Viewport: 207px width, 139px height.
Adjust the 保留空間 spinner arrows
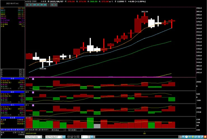pyautogui.click(x=89, y=137)
